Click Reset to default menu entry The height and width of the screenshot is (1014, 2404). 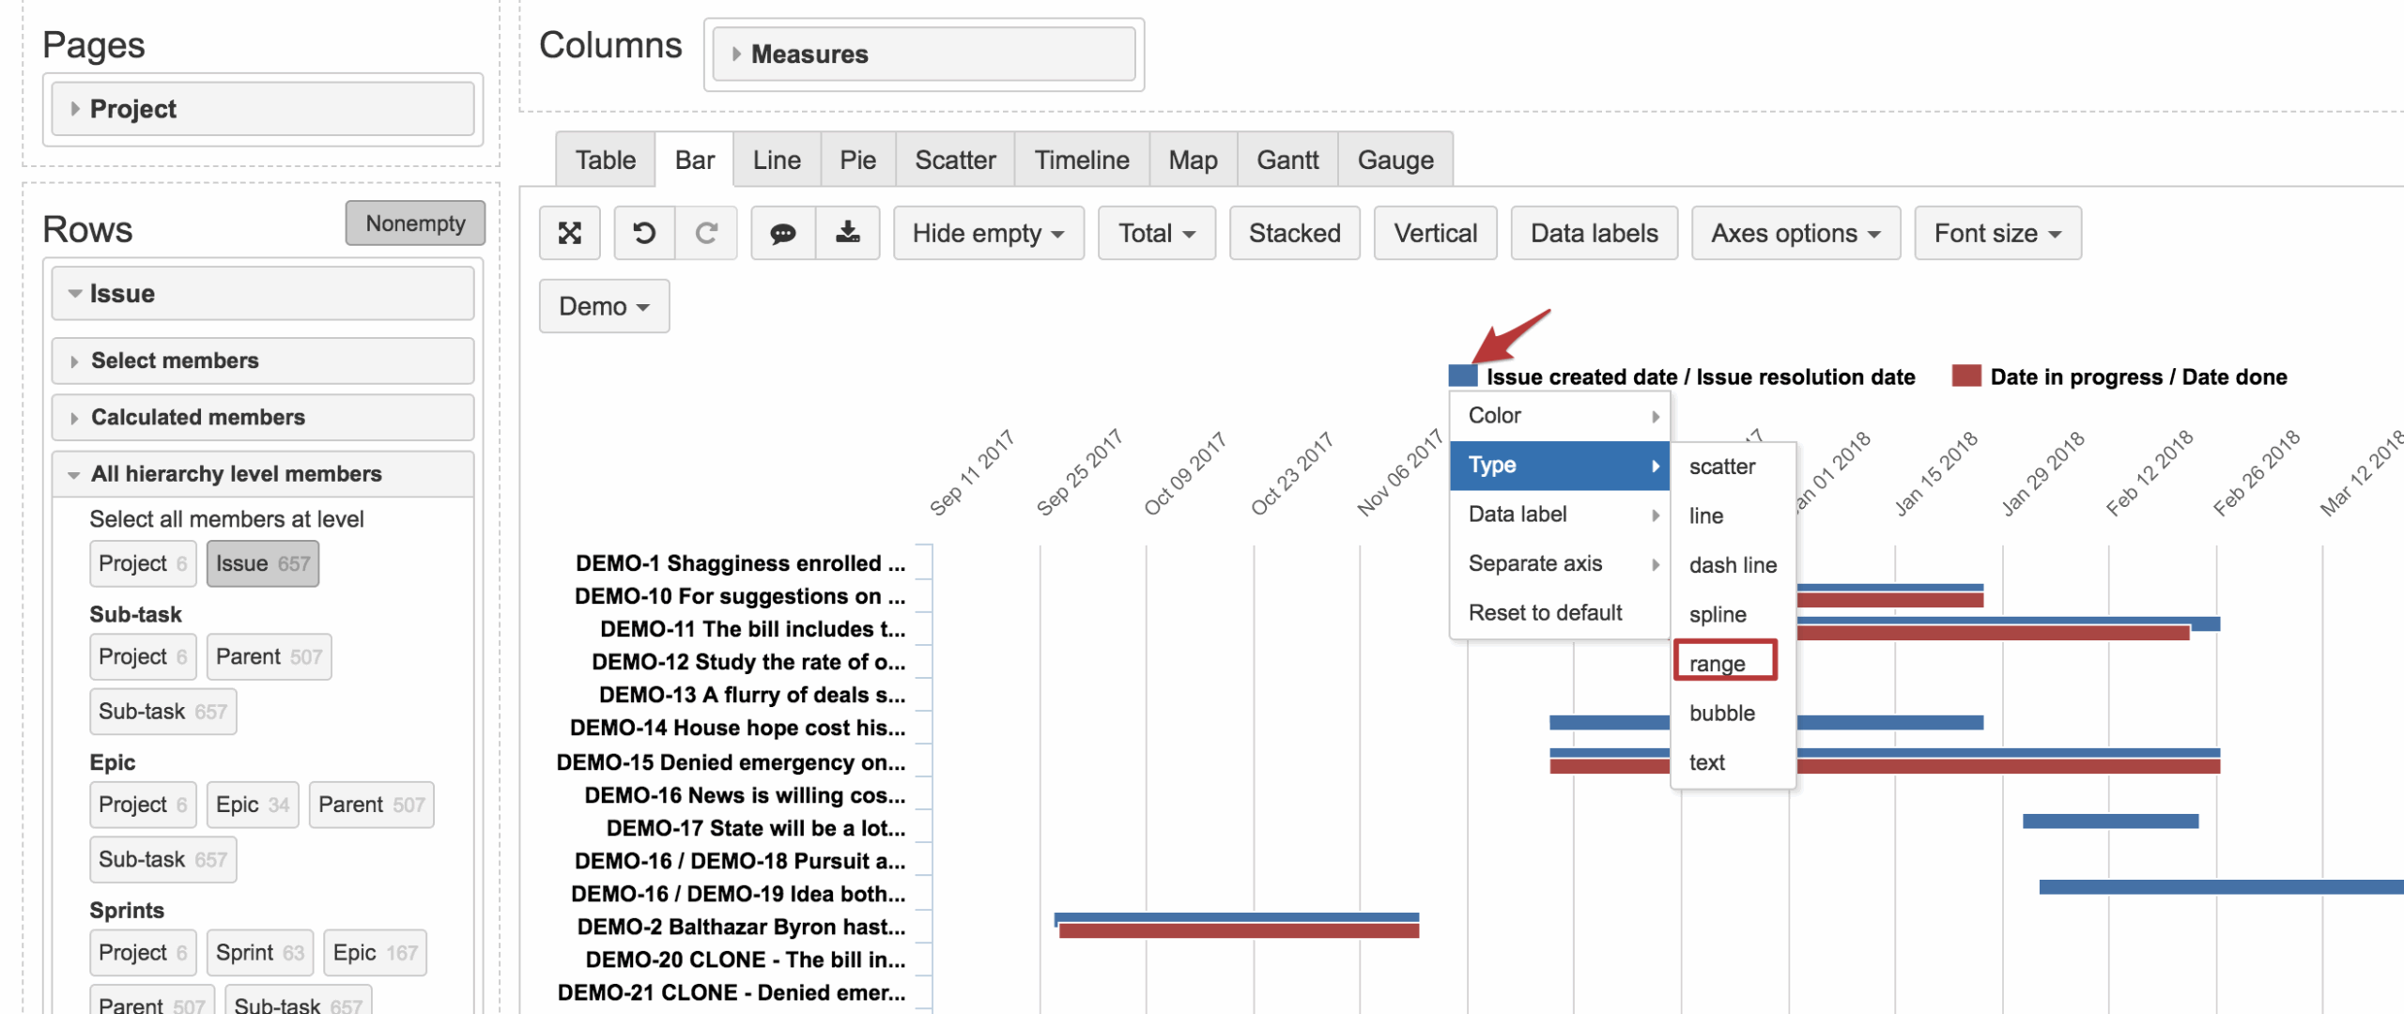coord(1545,613)
